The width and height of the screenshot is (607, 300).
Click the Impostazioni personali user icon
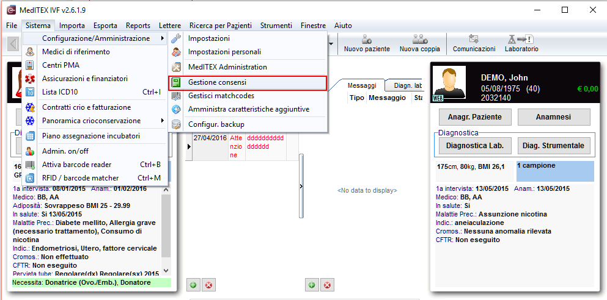[x=177, y=52]
